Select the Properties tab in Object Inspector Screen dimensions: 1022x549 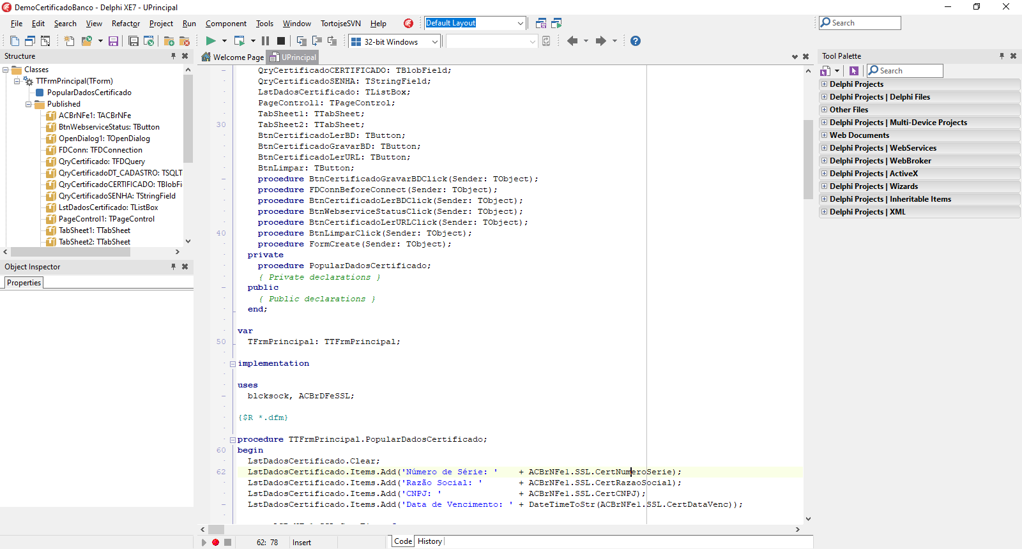pyautogui.click(x=24, y=283)
